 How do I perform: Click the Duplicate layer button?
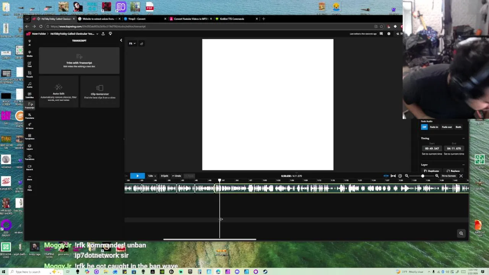(x=432, y=171)
